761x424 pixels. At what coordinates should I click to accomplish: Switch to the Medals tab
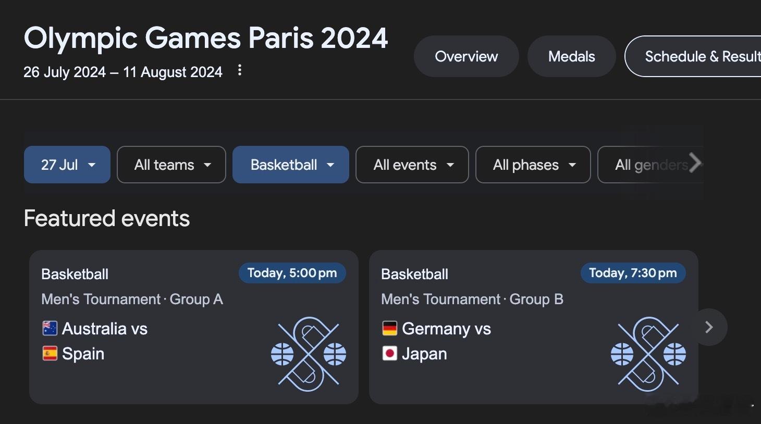point(571,56)
